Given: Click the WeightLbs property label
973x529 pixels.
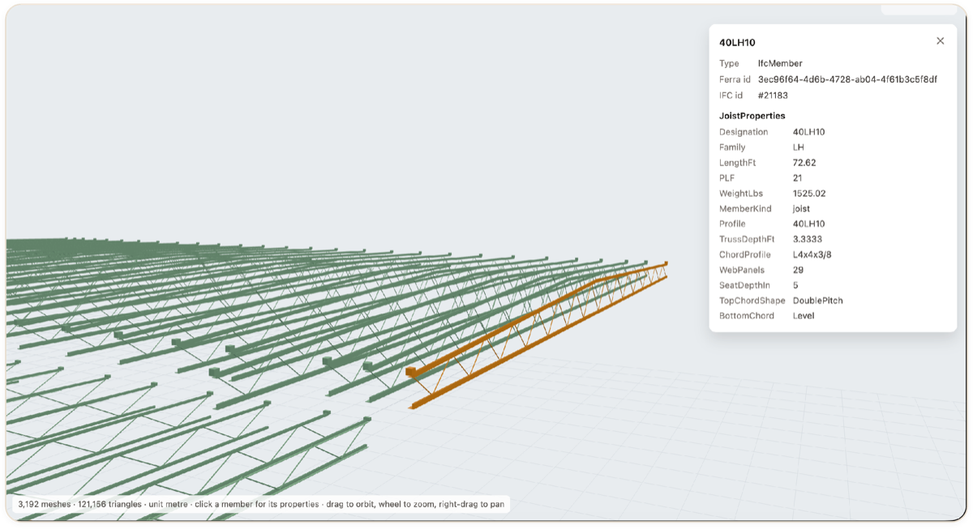Looking at the screenshot, I should point(741,194).
